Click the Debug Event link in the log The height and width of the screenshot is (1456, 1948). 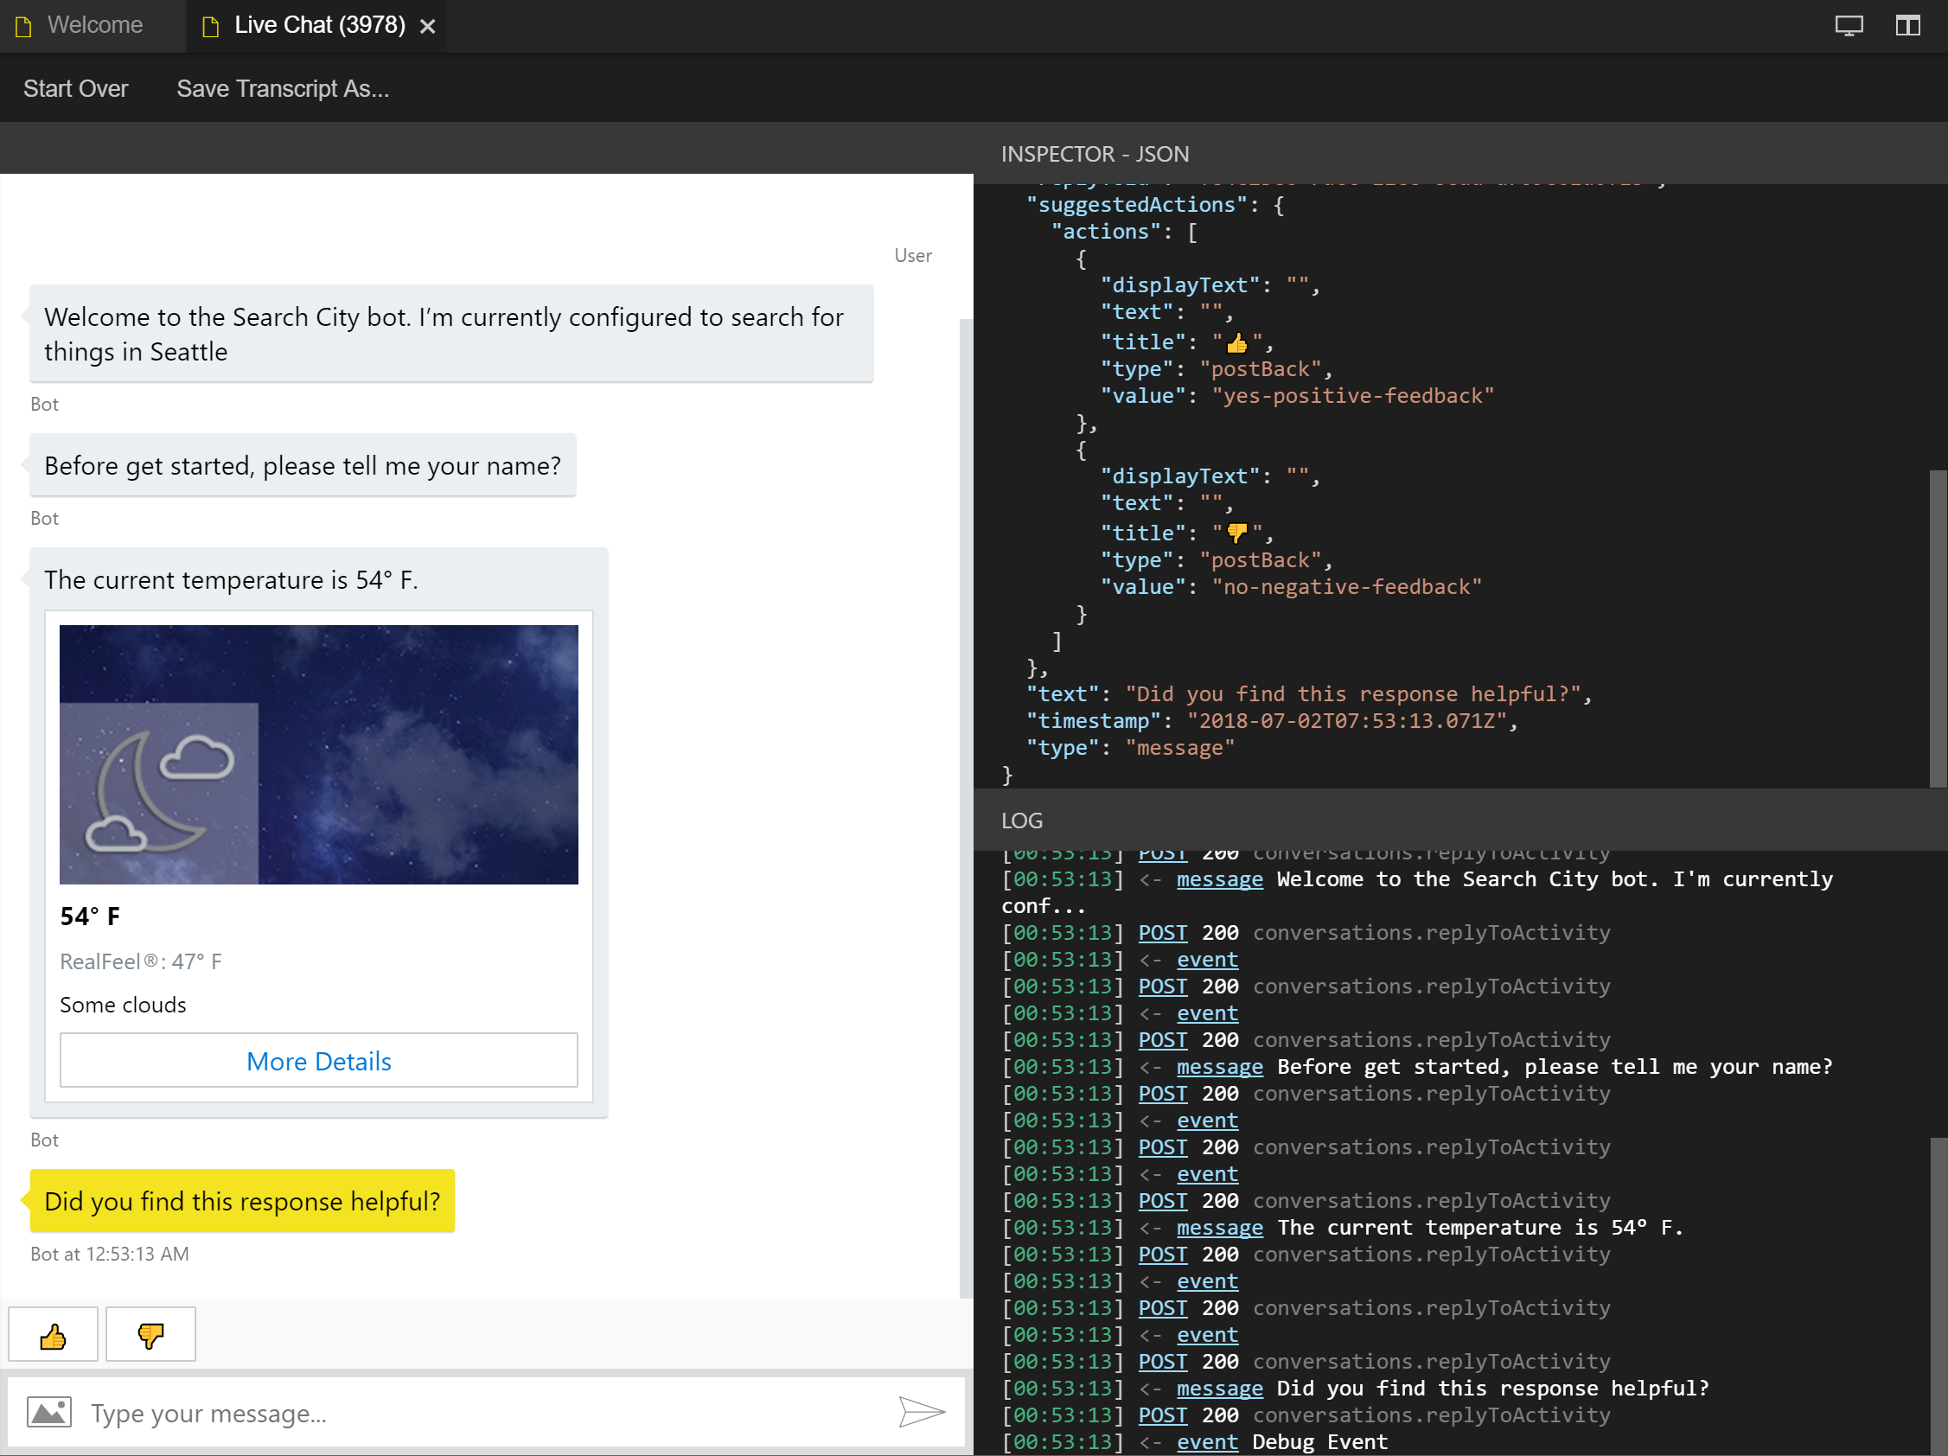(x=1207, y=1442)
